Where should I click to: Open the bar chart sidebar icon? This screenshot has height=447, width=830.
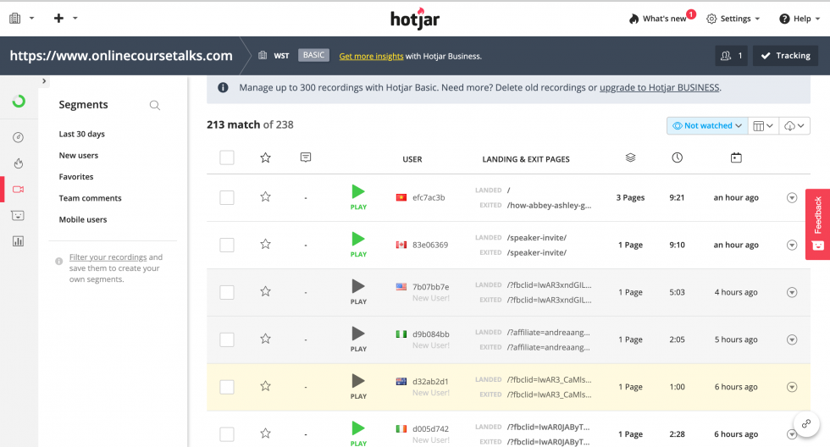point(18,241)
